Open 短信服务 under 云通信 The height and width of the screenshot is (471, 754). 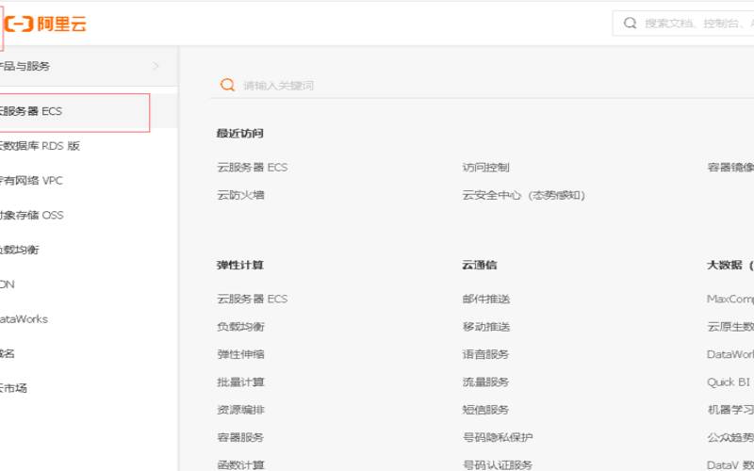click(x=485, y=410)
